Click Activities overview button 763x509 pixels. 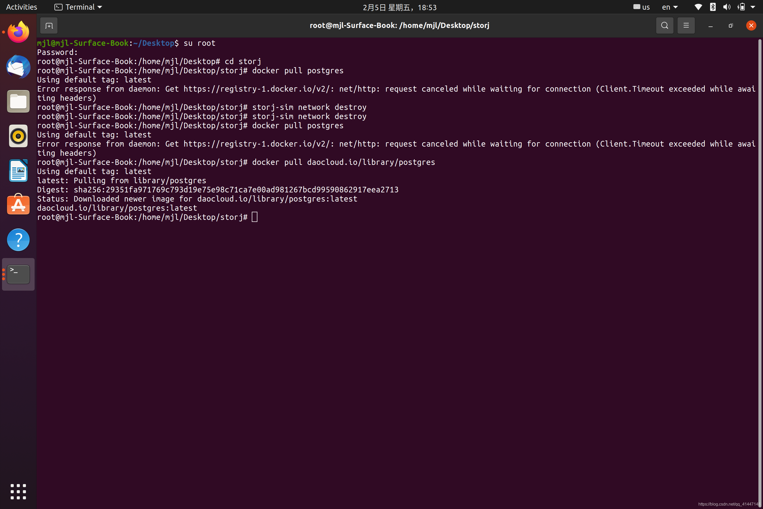21,7
